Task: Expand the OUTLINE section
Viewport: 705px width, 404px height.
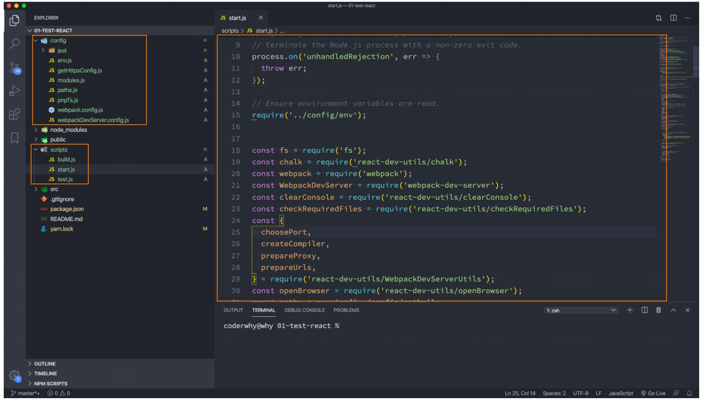Action: [x=44, y=364]
